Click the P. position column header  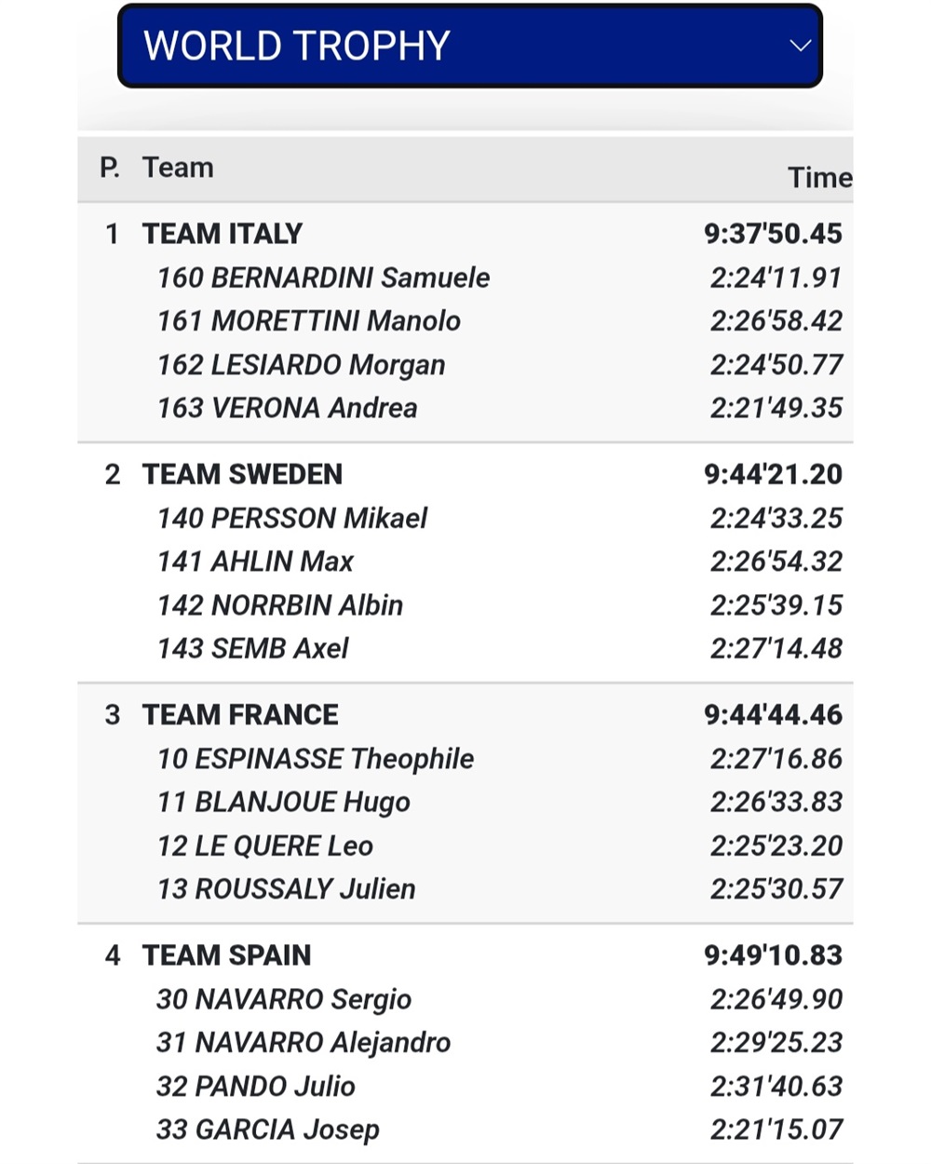110,168
